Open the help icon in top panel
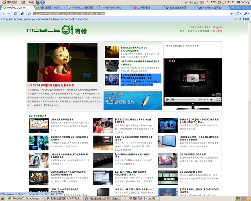251x201 pixels. pos(42,2)
